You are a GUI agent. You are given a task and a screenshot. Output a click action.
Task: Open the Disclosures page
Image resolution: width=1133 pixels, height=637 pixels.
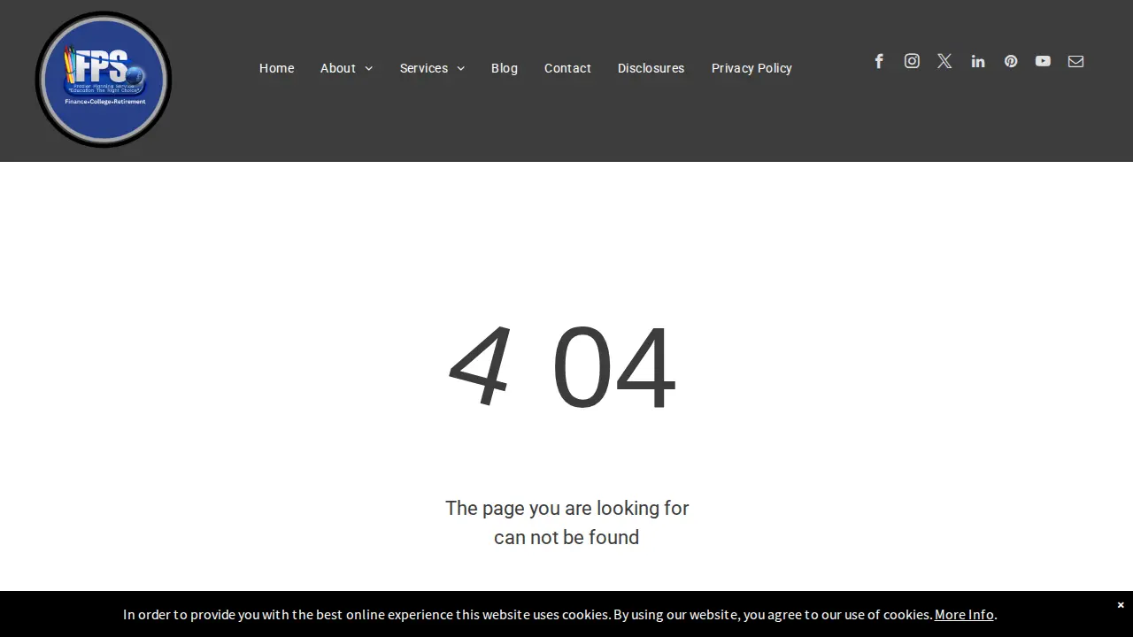click(x=651, y=68)
